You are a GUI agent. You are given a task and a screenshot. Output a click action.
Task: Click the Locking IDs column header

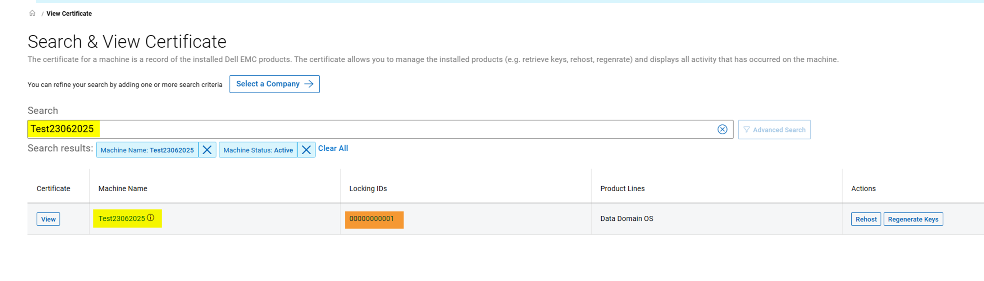click(368, 188)
